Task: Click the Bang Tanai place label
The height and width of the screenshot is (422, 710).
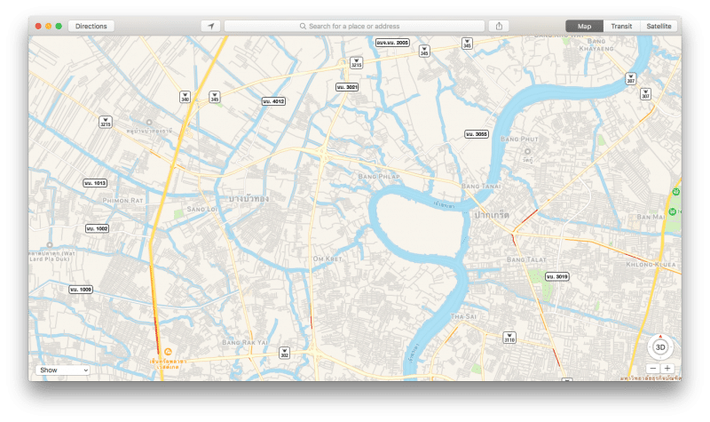Action: [481, 186]
